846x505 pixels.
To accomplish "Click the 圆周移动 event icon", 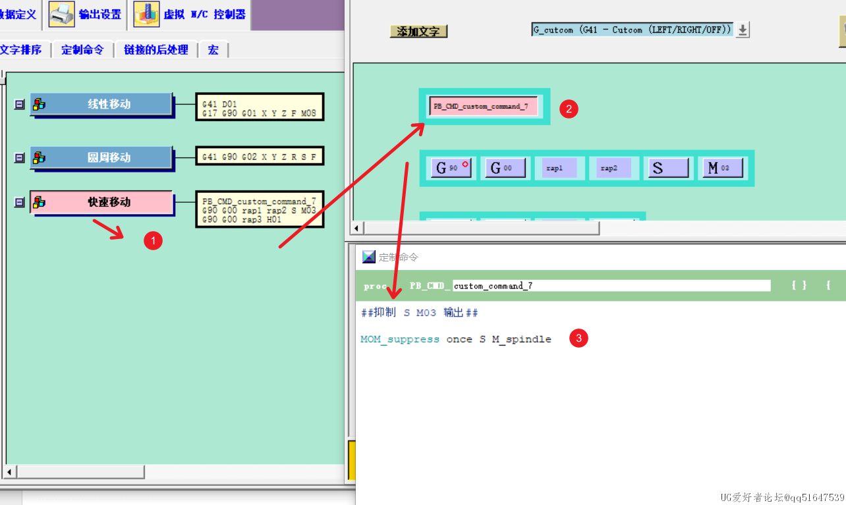I will point(40,157).
